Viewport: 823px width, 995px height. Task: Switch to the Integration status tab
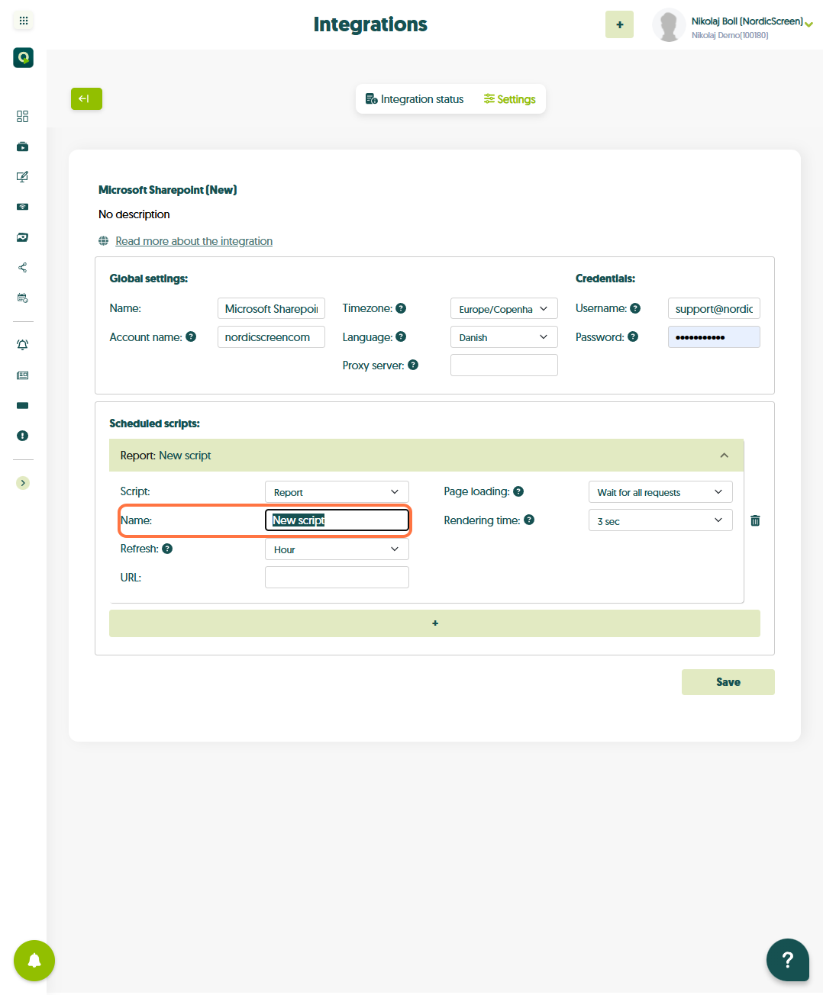415,99
